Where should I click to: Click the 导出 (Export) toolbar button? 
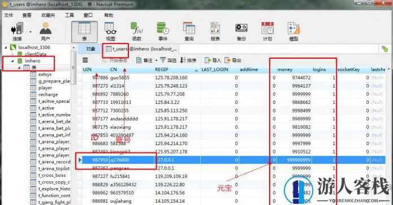[x=233, y=60]
